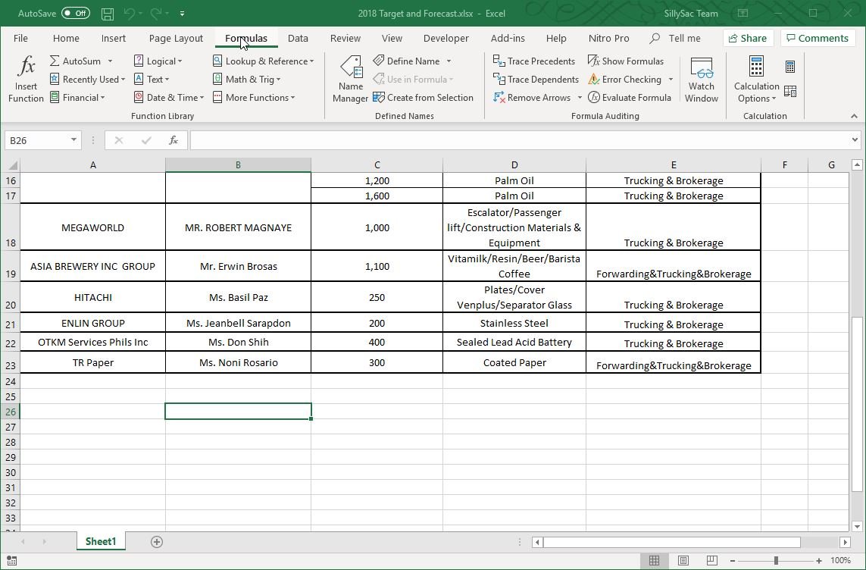Switch to the Data tab
This screenshot has height=570, width=866.
(x=298, y=39)
